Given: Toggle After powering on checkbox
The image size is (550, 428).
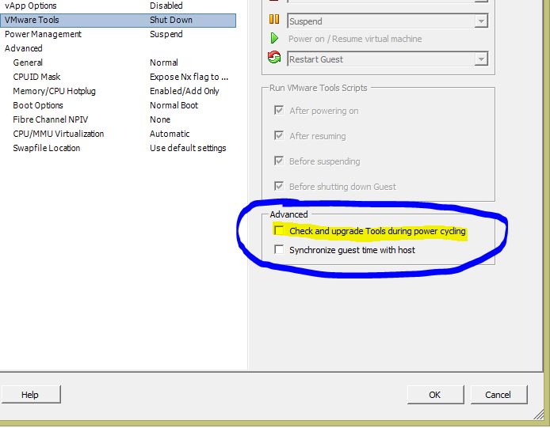Looking at the screenshot, I should pyautogui.click(x=279, y=111).
